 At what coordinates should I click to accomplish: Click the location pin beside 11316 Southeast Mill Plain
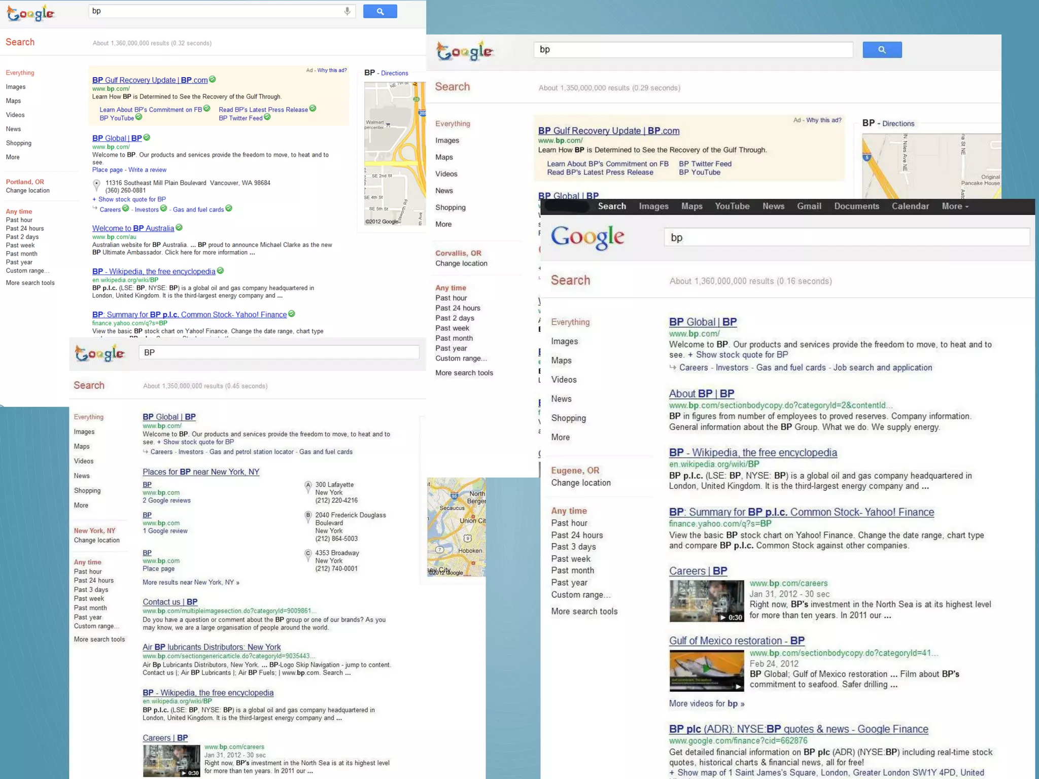tap(96, 185)
